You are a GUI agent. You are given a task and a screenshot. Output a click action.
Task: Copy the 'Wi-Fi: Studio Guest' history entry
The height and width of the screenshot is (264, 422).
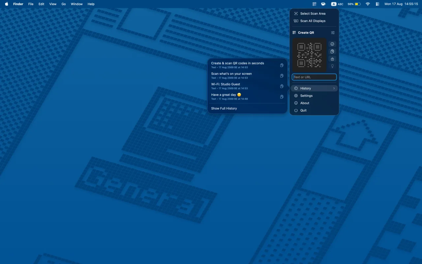pyautogui.click(x=282, y=86)
